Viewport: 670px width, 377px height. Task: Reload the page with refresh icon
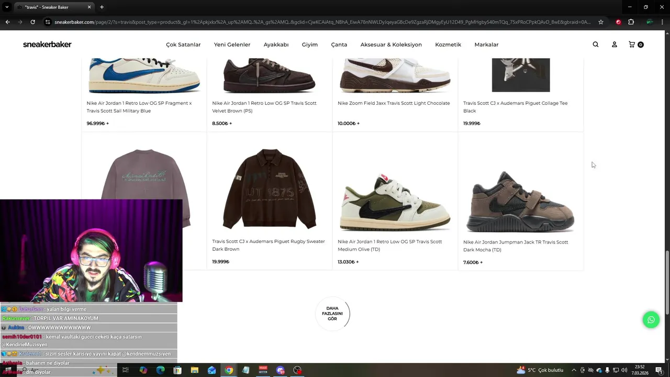pos(32,22)
